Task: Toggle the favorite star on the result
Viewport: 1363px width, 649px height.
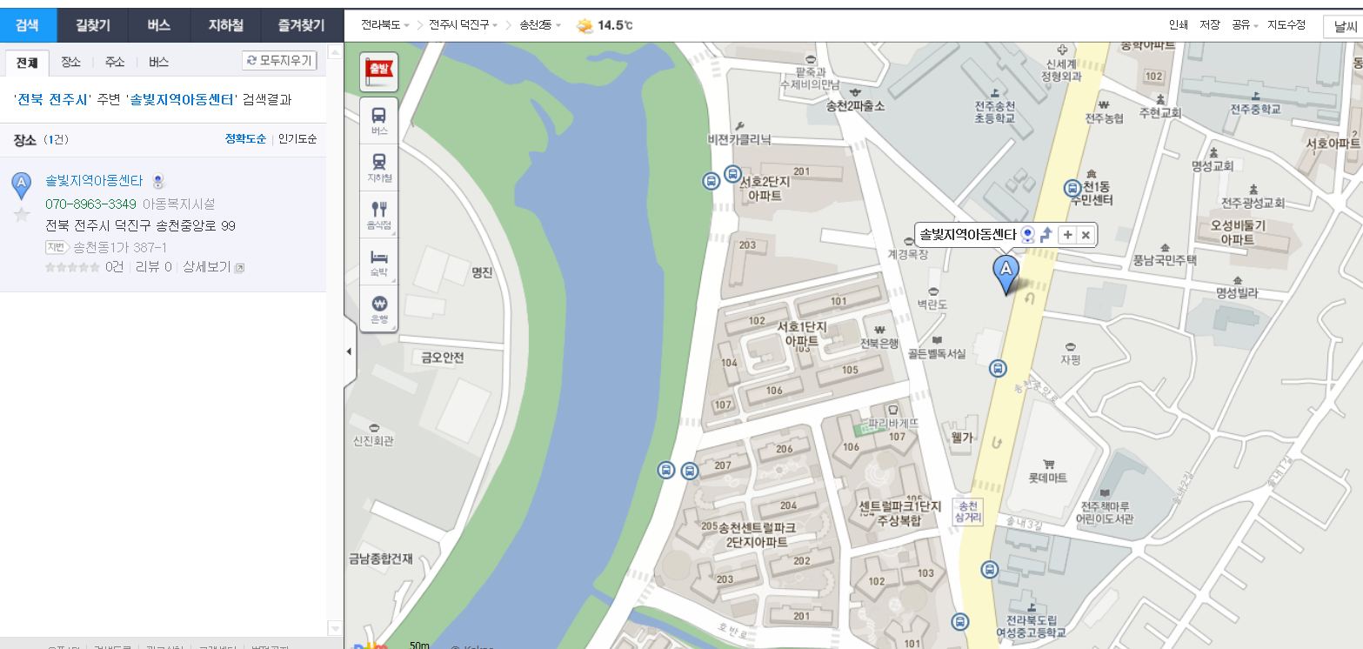Action: (22, 214)
